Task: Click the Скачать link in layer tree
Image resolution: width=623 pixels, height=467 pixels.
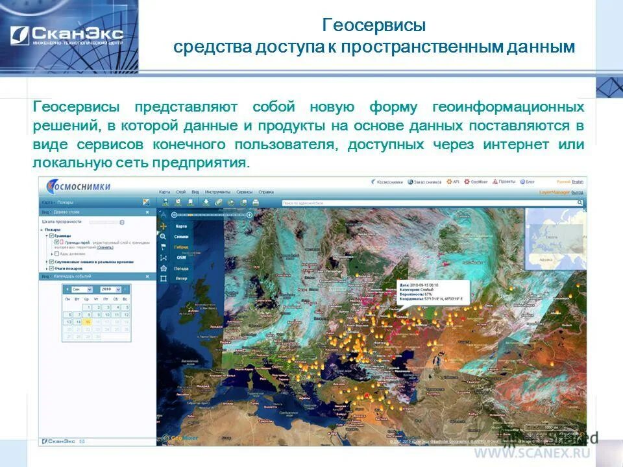Action: [106, 248]
